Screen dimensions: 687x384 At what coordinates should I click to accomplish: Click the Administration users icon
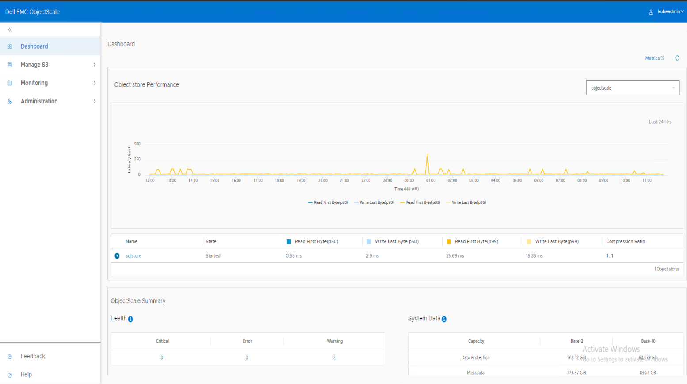click(10, 101)
